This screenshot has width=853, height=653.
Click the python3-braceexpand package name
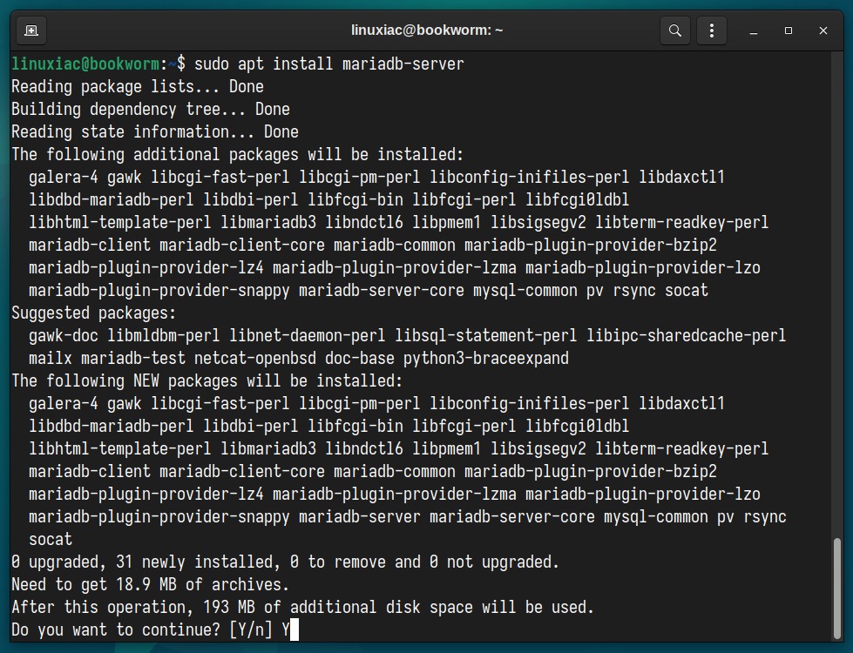coord(486,359)
